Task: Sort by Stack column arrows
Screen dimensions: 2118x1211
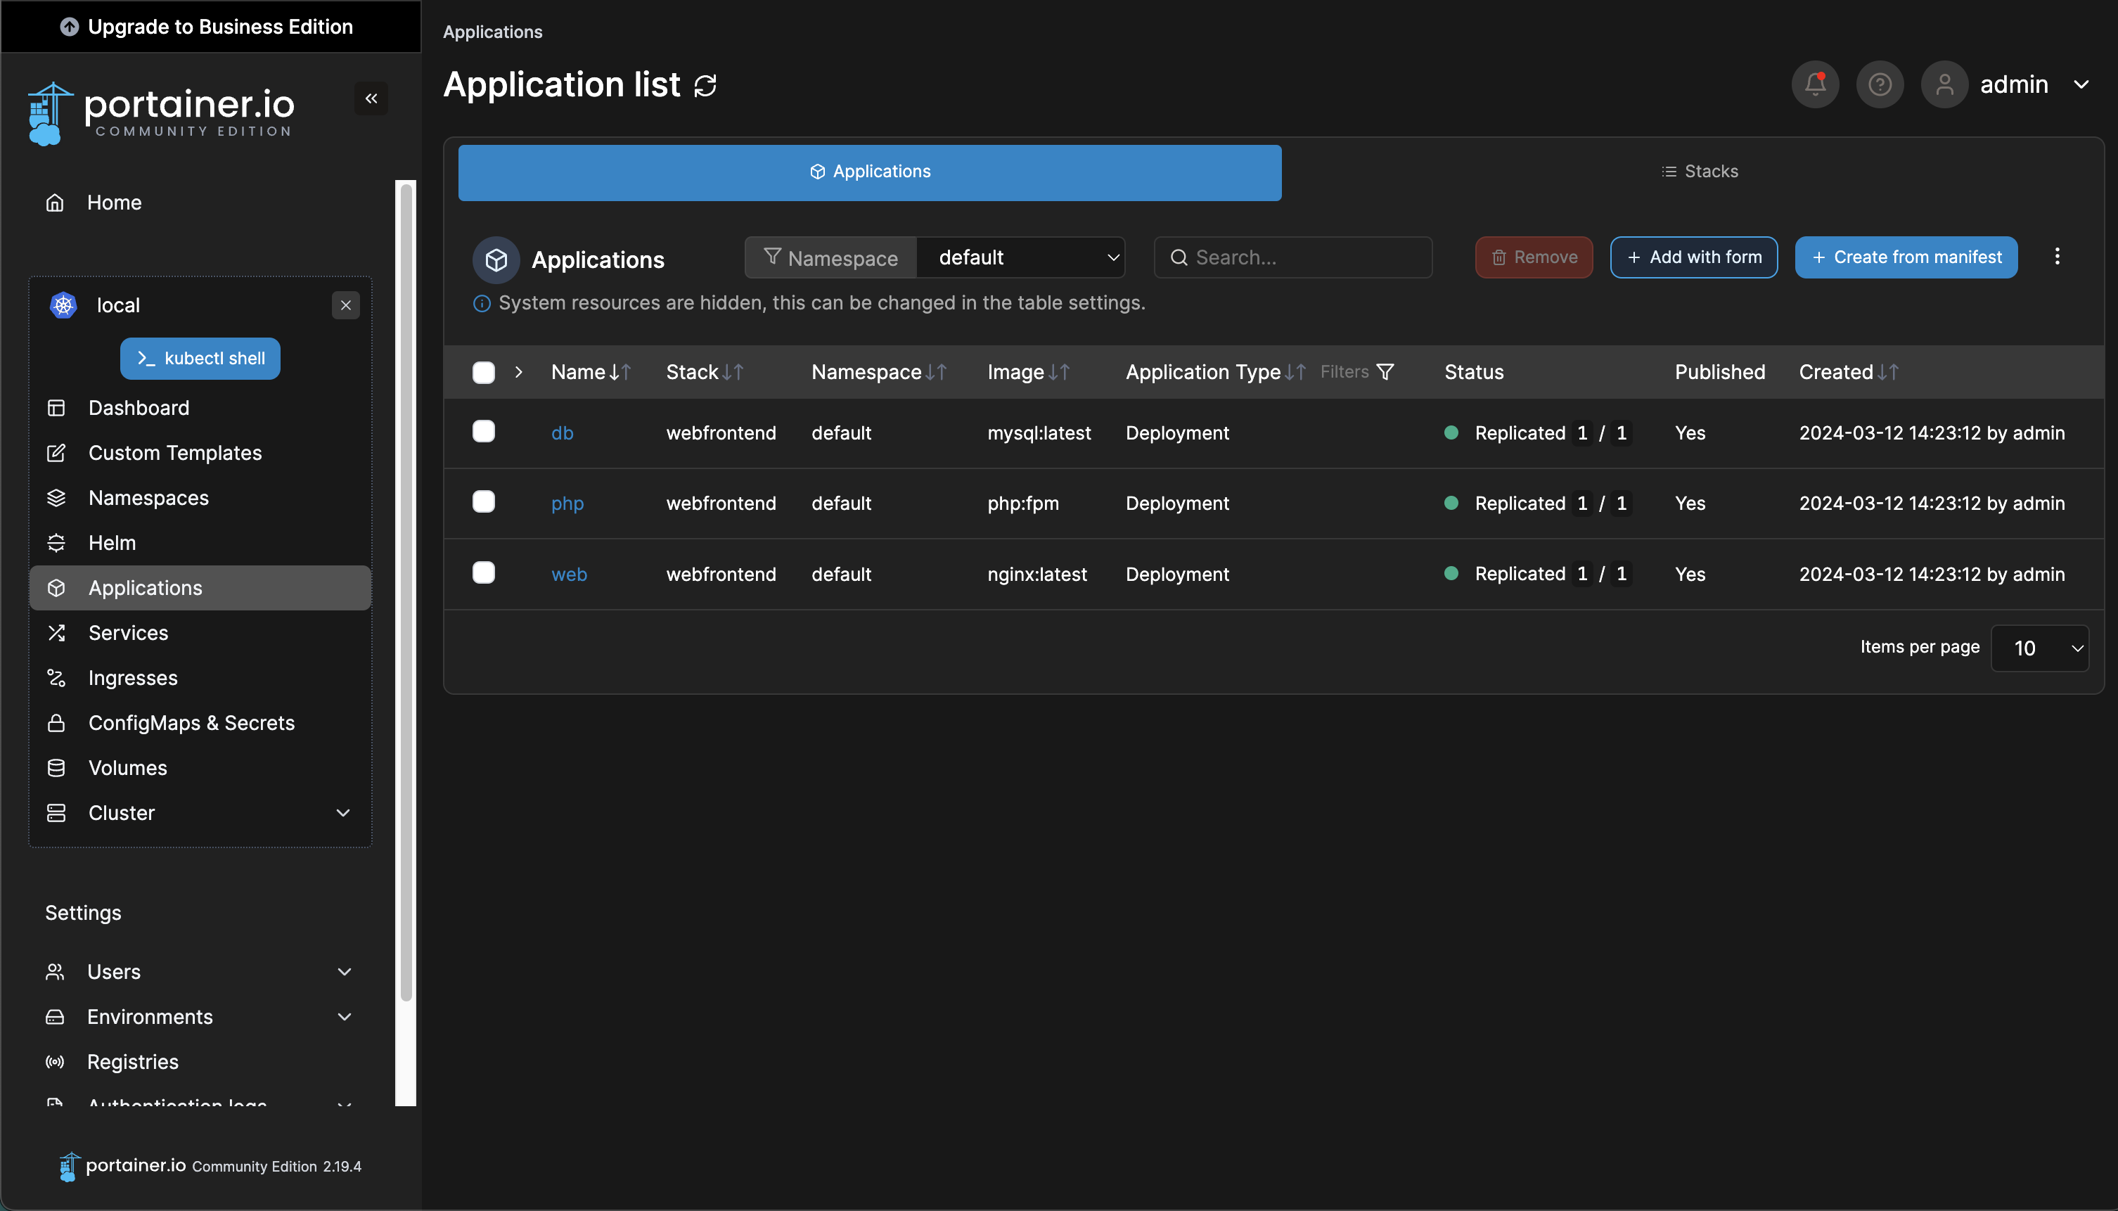Action: tap(733, 373)
